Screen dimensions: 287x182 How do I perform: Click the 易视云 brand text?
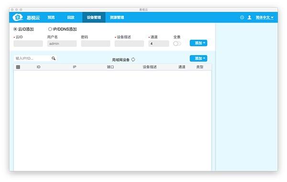33,18
